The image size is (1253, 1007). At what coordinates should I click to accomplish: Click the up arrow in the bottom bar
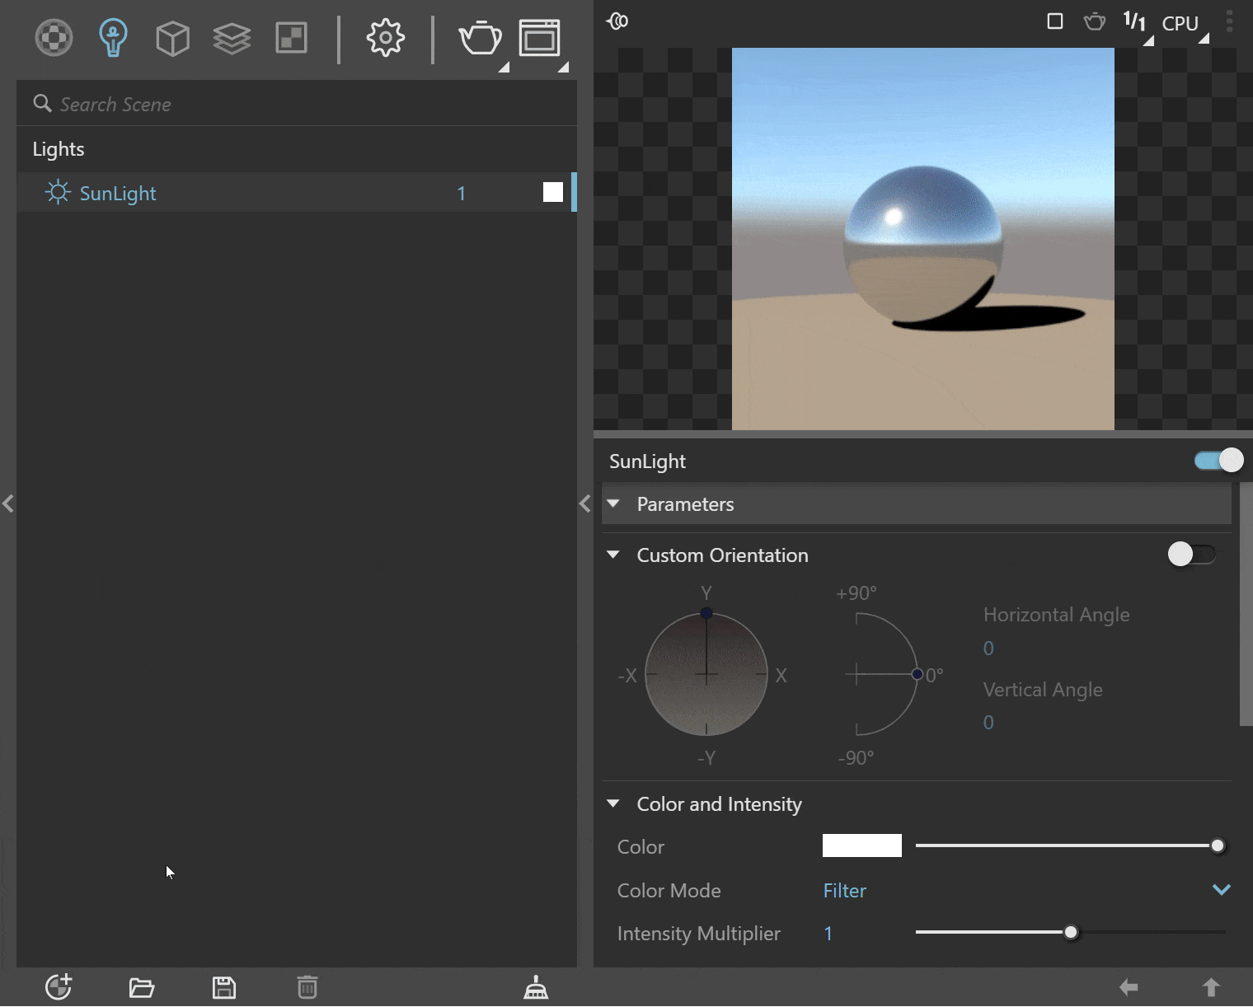(1211, 987)
